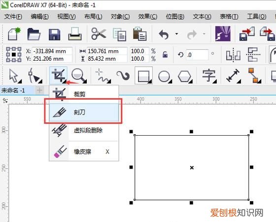
Task: Save the document with the floppy icon
Action: (54, 35)
